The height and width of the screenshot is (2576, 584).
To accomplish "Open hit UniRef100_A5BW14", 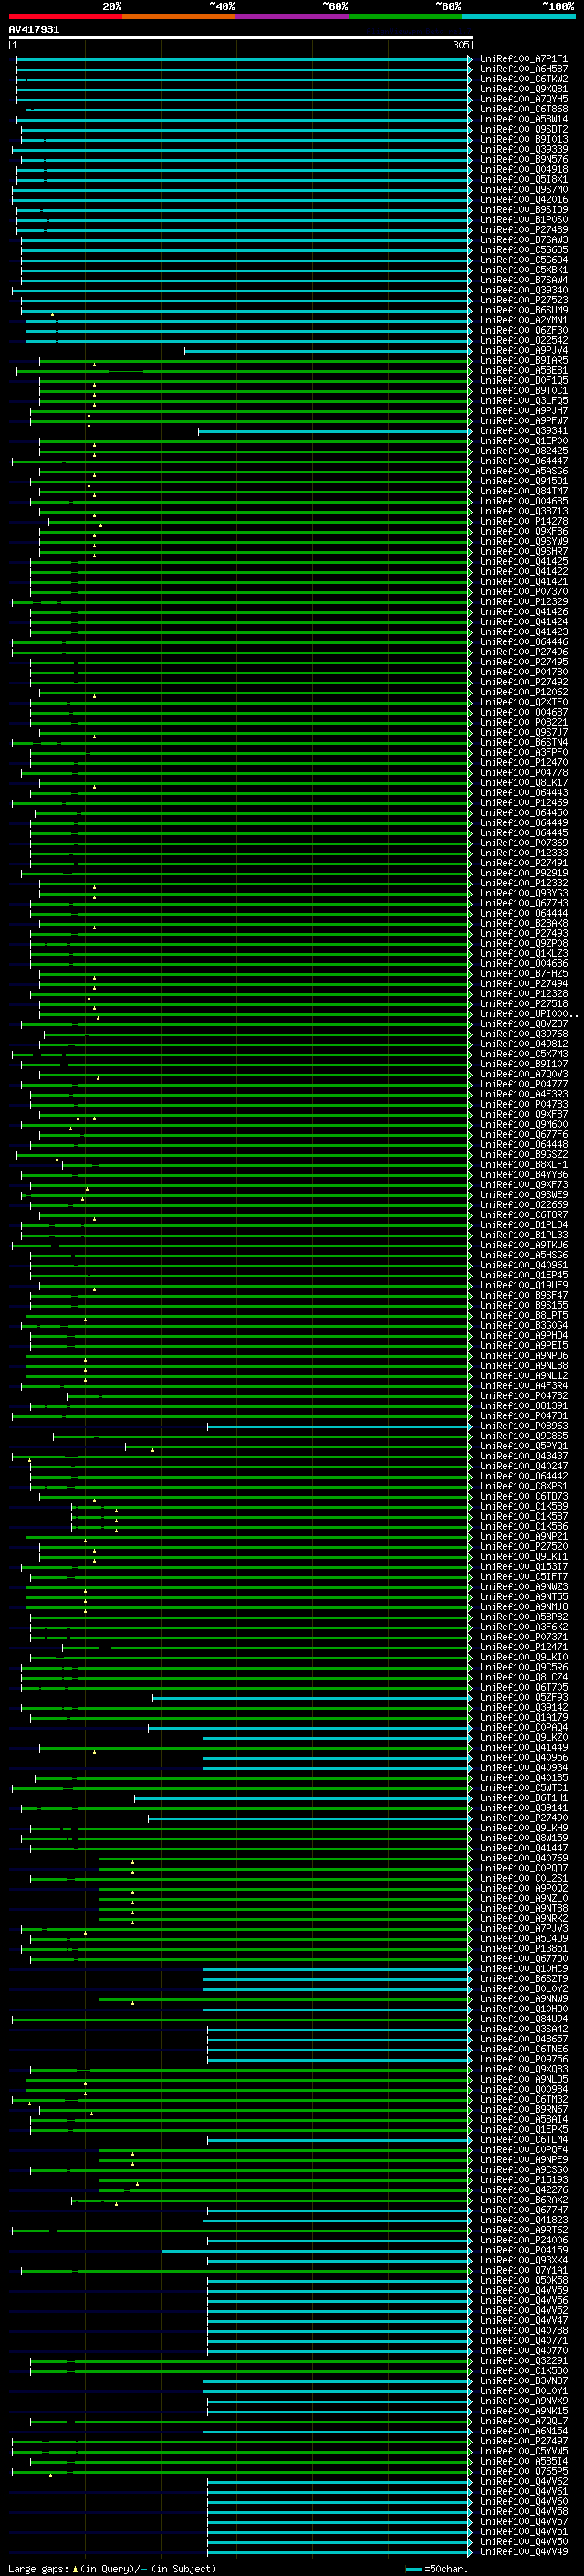I will point(524,119).
